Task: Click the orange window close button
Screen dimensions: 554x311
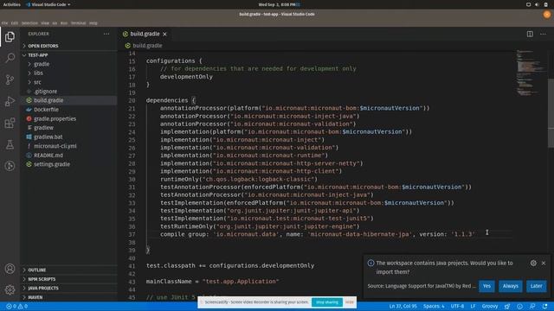Action: pyautogui.click(x=547, y=15)
